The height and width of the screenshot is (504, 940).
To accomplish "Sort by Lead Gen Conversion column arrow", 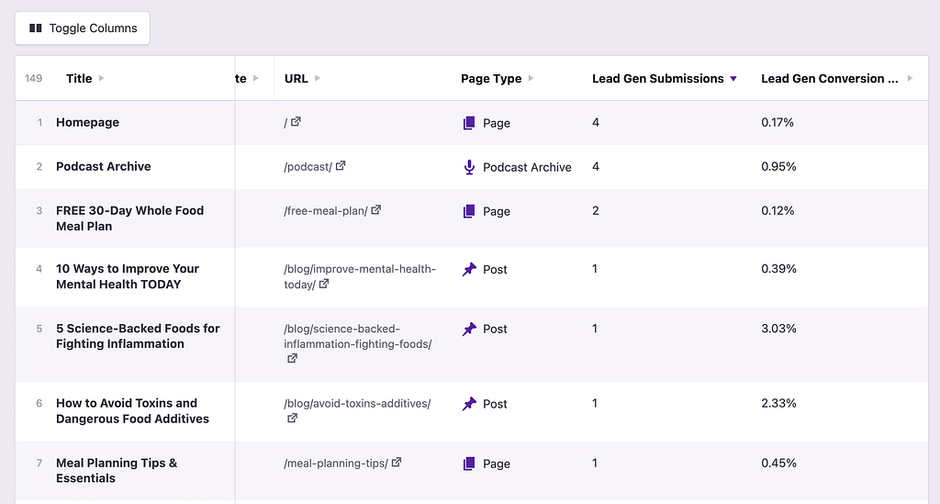I will pos(911,79).
